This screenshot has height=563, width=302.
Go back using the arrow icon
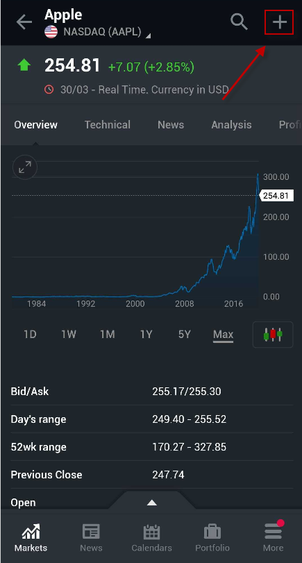24,22
